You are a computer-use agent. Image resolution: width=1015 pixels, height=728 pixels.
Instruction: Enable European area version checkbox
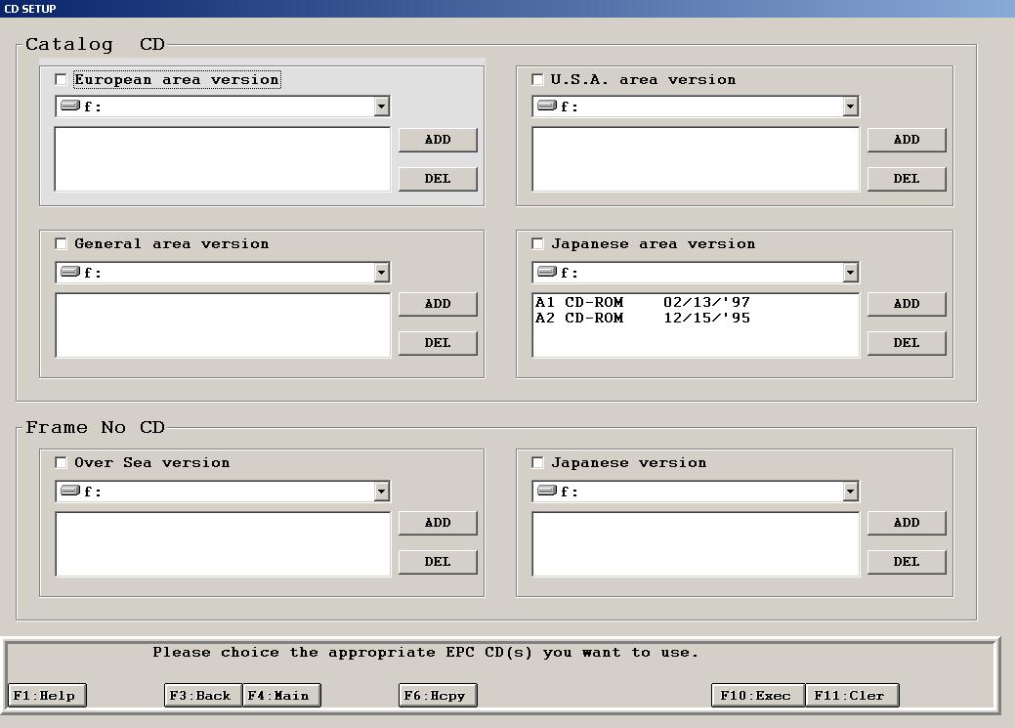pos(62,80)
